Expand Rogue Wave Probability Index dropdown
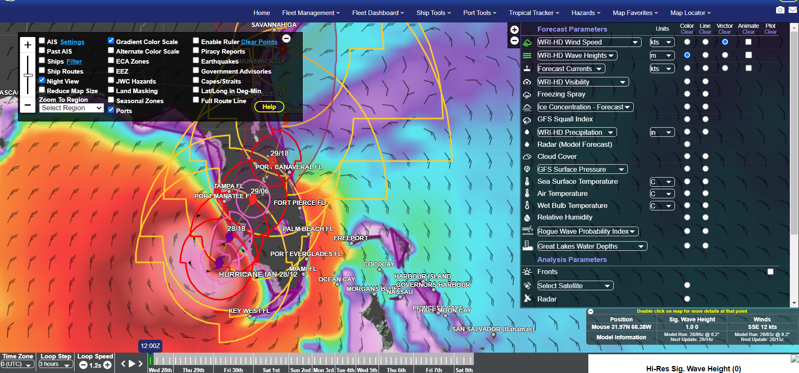 587,231
